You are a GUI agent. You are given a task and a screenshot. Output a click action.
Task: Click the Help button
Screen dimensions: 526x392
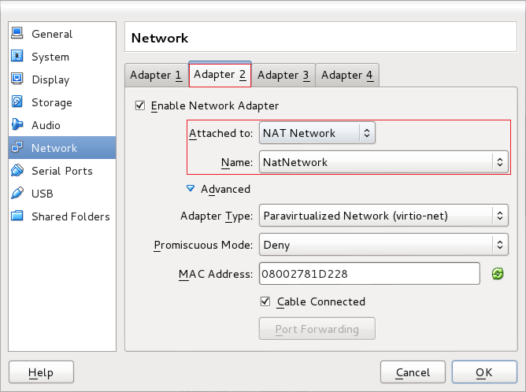[41, 372]
